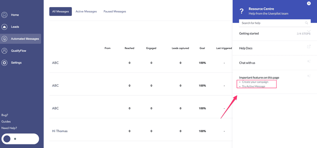
Task: Click Create your campaign feature link
Action: pyautogui.click(x=255, y=82)
